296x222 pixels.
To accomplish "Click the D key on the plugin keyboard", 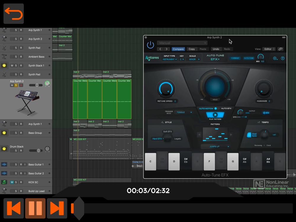I will point(174,161).
